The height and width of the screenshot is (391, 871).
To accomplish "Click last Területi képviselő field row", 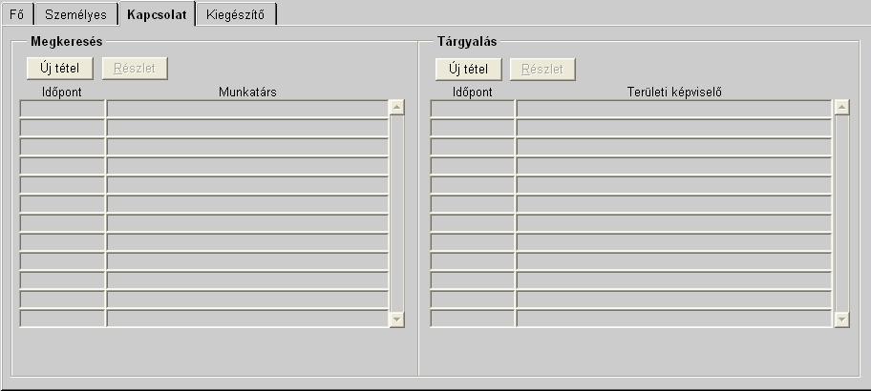I will 673,319.
